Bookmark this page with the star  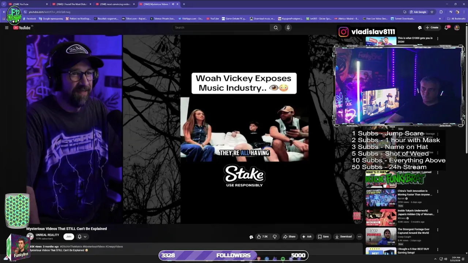(x=432, y=12)
